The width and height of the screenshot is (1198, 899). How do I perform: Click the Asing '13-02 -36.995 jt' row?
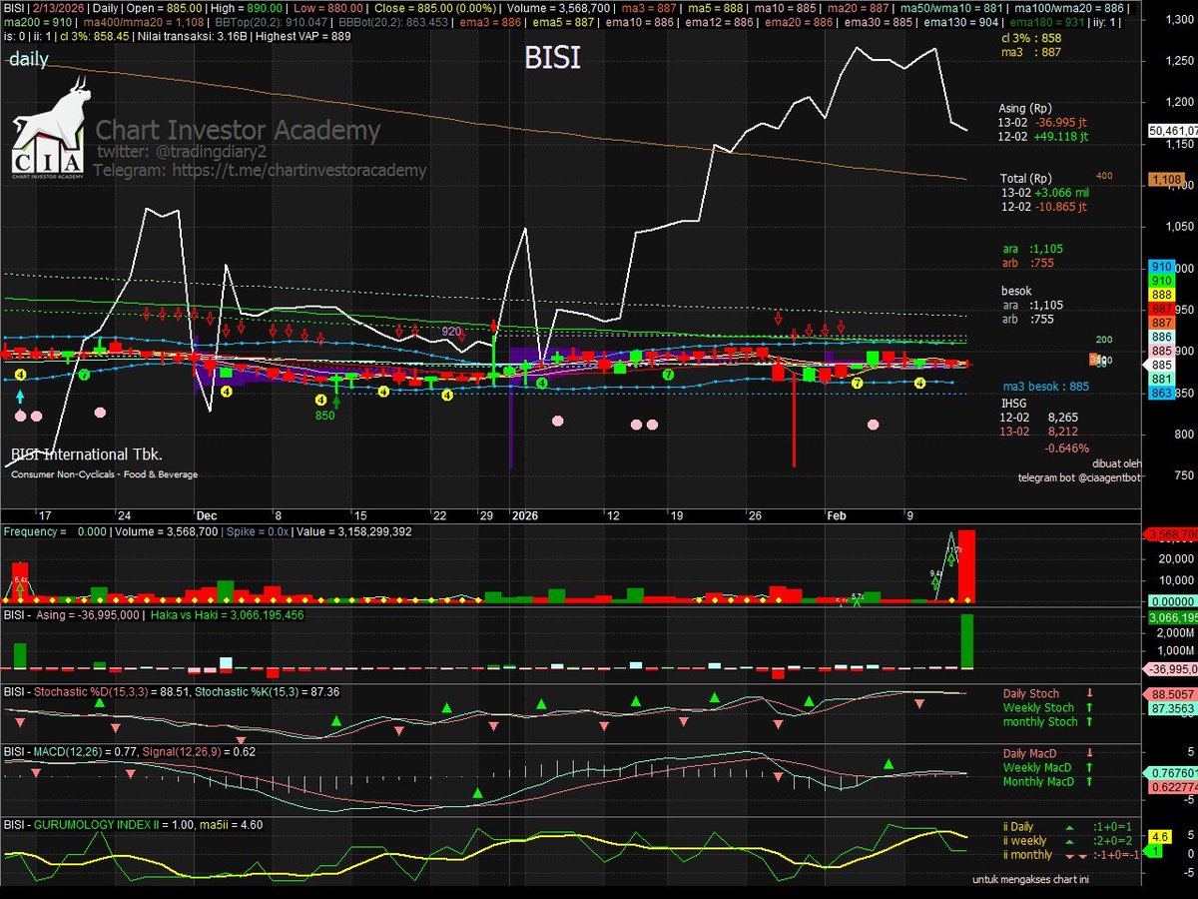[1043, 122]
